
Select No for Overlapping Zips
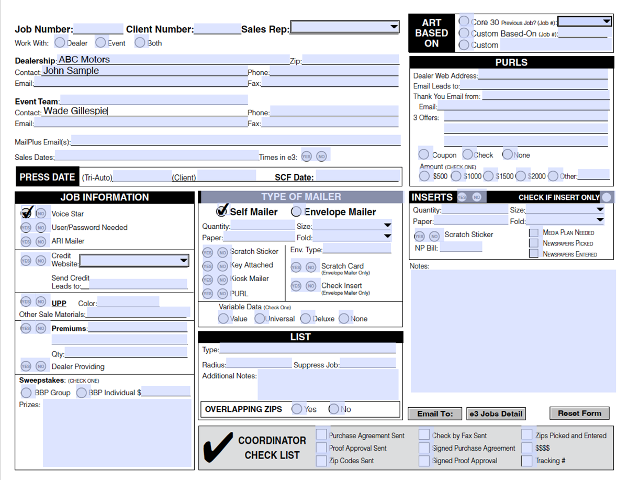click(x=334, y=408)
